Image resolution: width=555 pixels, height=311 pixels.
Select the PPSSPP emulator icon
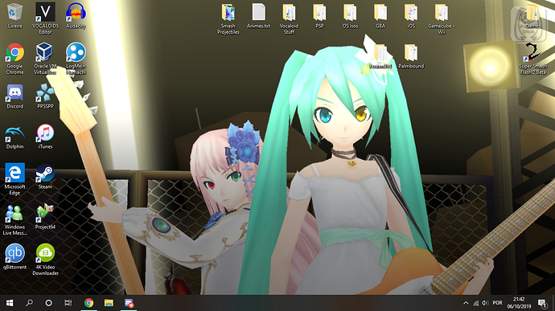click(45, 96)
